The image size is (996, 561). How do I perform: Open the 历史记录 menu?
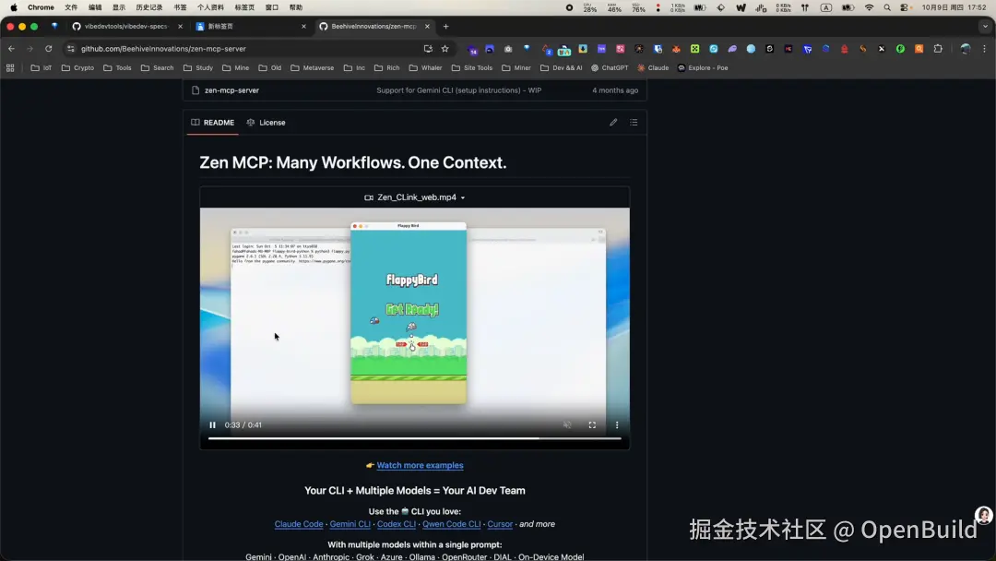[149, 7]
